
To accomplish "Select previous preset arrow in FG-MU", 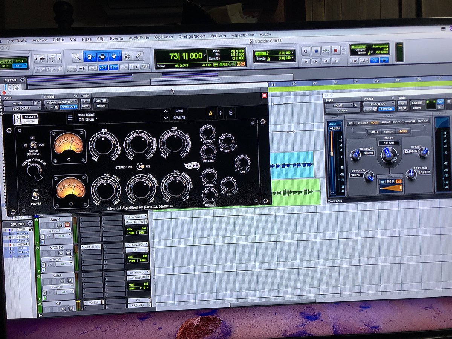I will tap(165, 111).
